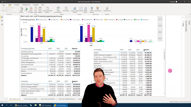Open the Datei menu
The height and width of the screenshot is (107, 191).
point(4,5)
